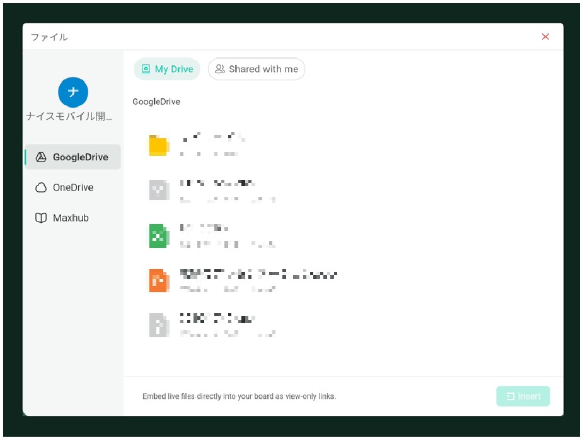Click the GoogleDrive triangle icon in sidebar
Viewport: 583px width, 438px height.
[41, 157]
